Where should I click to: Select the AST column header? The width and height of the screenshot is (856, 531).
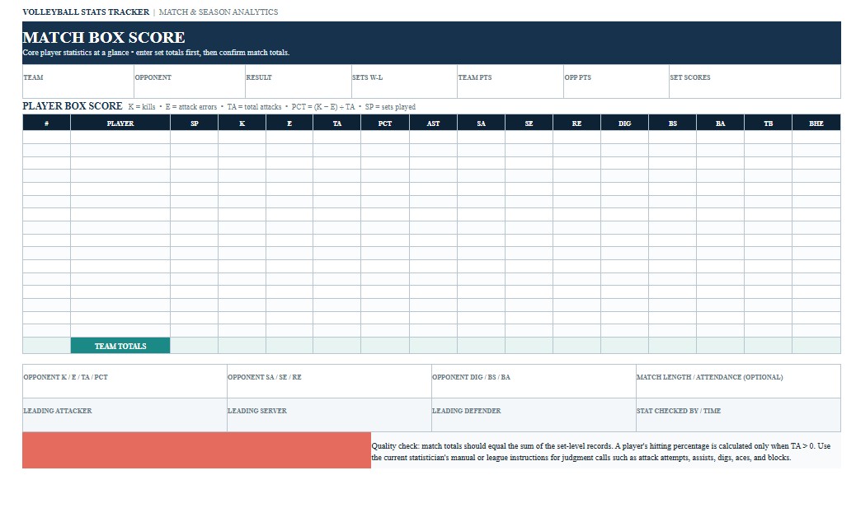point(433,123)
